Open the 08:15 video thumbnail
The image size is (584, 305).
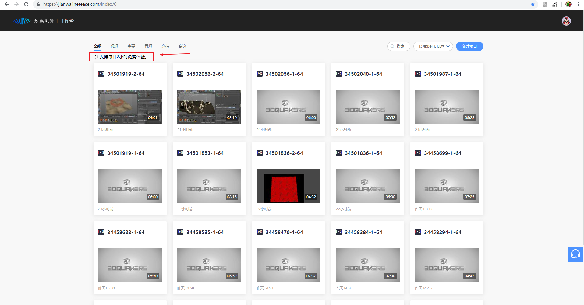209,186
